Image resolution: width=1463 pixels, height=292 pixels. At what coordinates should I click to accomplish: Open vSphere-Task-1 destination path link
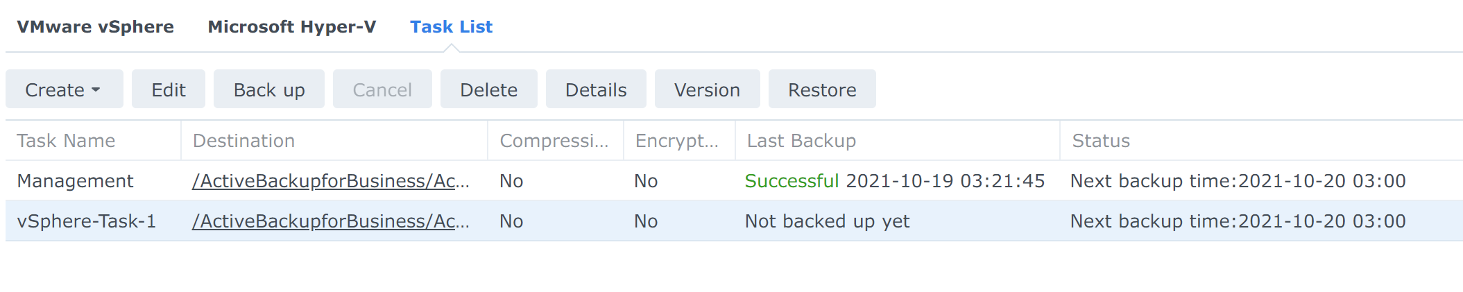point(330,221)
